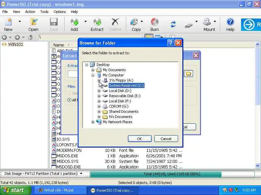Click the Help toolbar icon
Viewport: 261px width, 195px height.
[230, 25]
